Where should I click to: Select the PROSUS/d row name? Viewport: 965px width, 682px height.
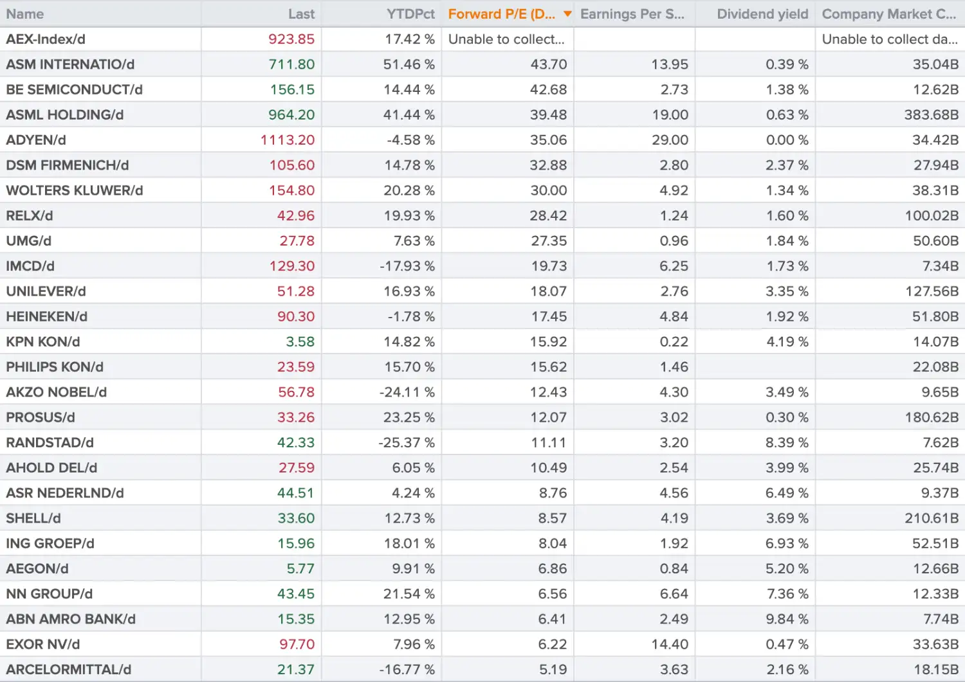41,417
